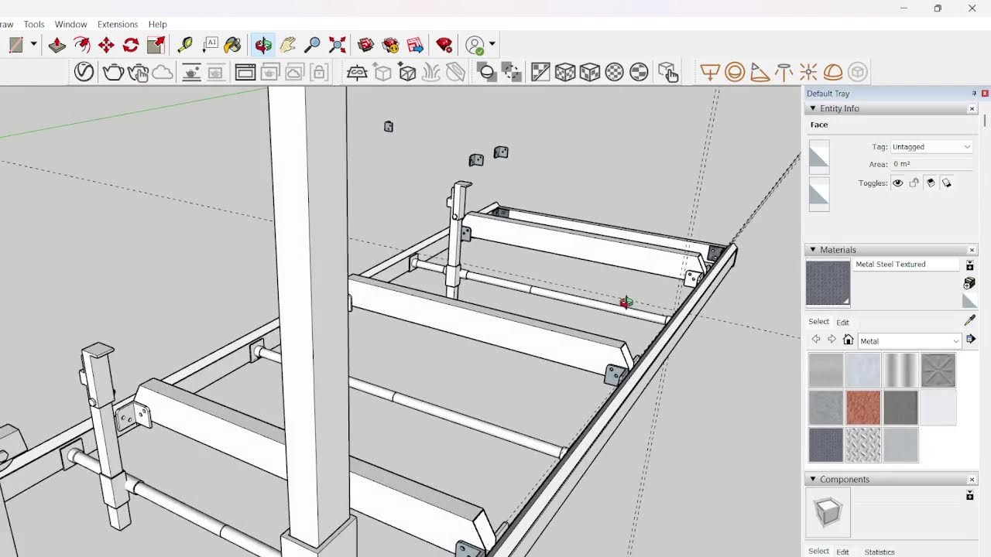Click the Components preview thumbnail
This screenshot has width=991, height=557.
click(828, 512)
